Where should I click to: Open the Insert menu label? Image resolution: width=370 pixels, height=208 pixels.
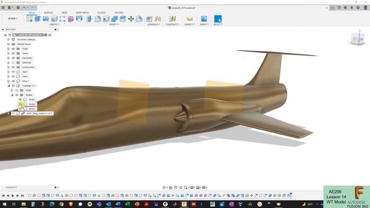tap(204, 24)
